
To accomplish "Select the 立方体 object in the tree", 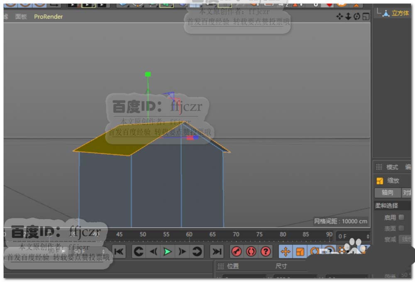I will point(400,13).
